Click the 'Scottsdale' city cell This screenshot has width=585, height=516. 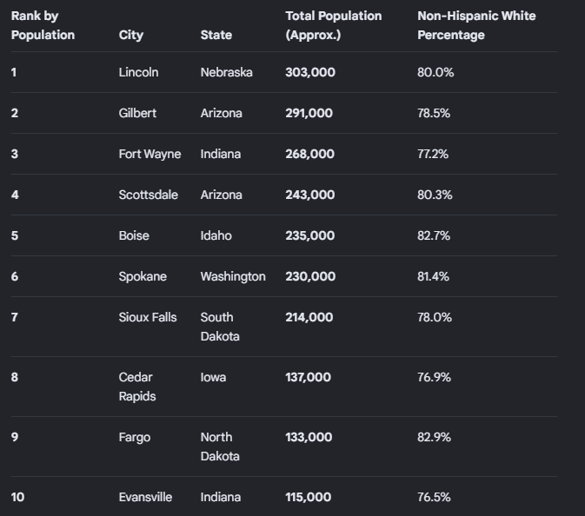148,195
